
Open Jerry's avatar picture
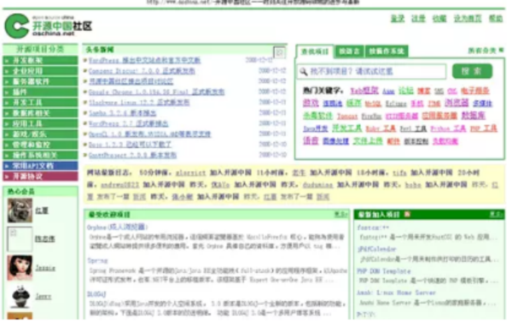pos(20,296)
